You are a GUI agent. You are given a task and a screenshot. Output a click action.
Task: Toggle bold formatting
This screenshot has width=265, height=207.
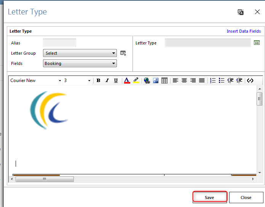(98, 81)
